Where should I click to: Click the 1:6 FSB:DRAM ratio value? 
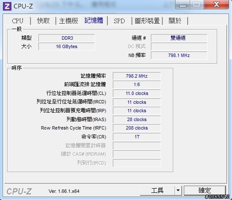tap(137, 84)
